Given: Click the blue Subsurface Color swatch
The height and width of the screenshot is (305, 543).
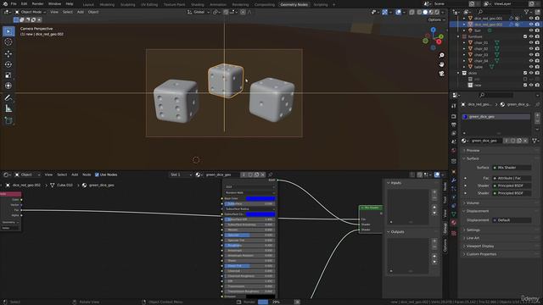Looking at the screenshot, I should click(x=260, y=214).
